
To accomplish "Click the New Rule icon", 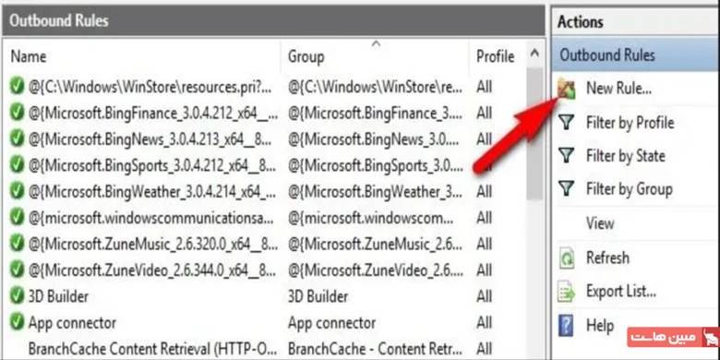I will (566, 89).
